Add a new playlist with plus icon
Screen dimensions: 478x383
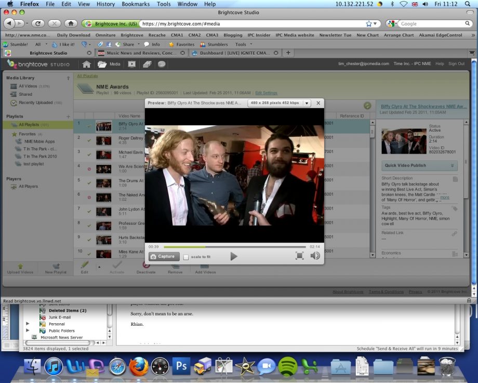[68, 117]
